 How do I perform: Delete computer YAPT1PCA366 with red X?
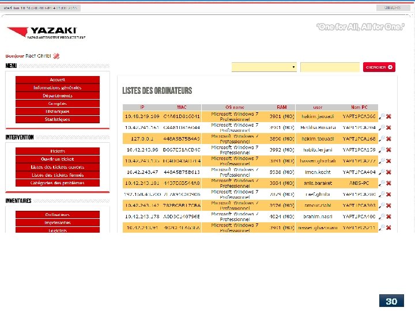[x=388, y=116]
